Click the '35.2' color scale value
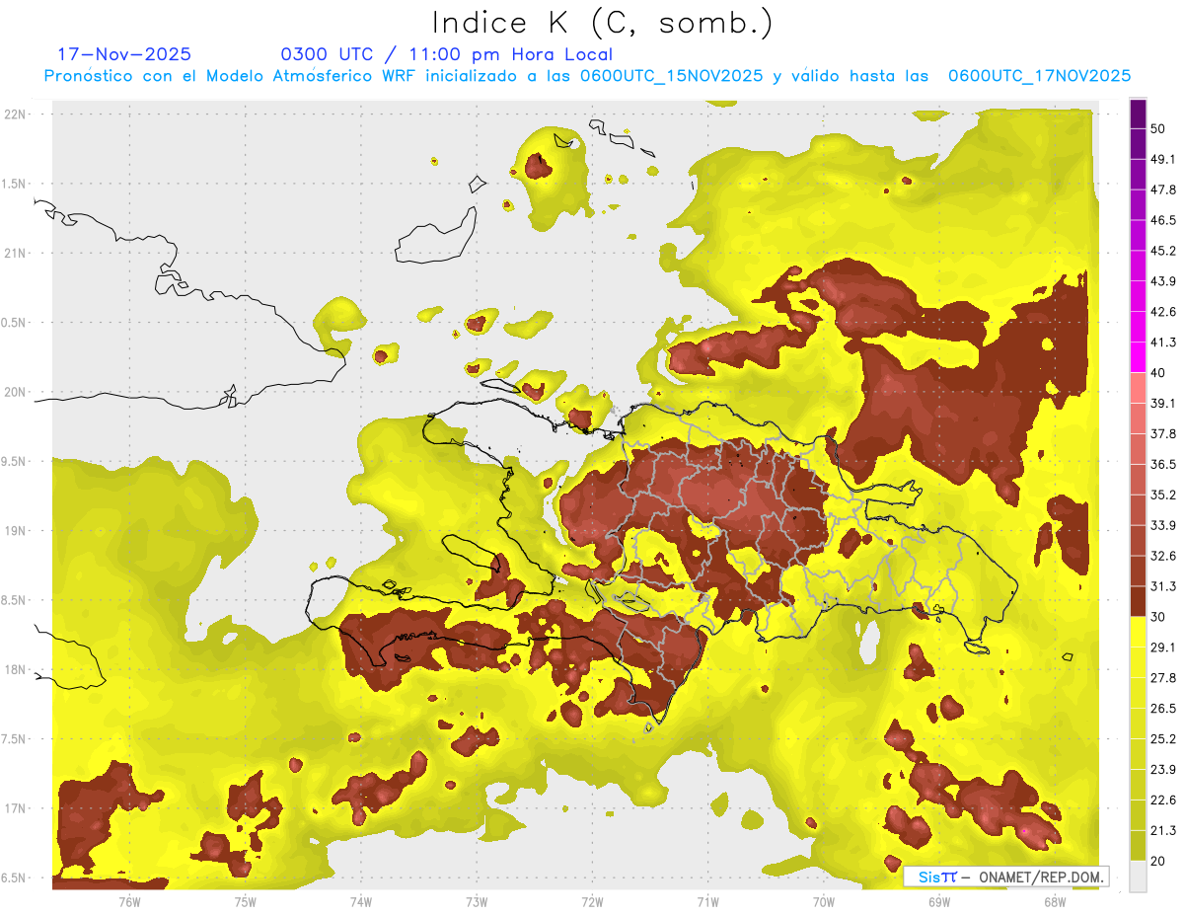Image resolution: width=1184 pixels, height=915 pixels. (x=1163, y=495)
